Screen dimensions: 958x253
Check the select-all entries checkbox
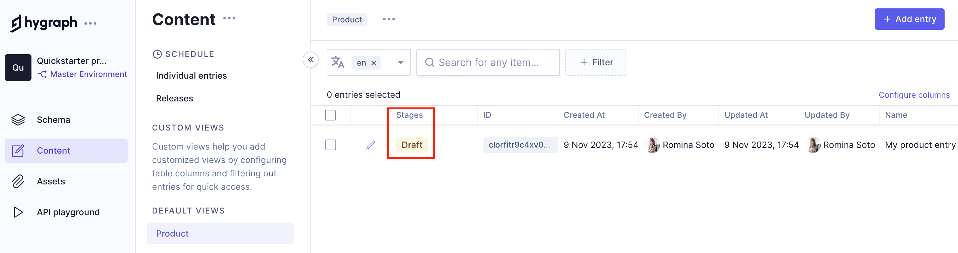click(x=330, y=115)
